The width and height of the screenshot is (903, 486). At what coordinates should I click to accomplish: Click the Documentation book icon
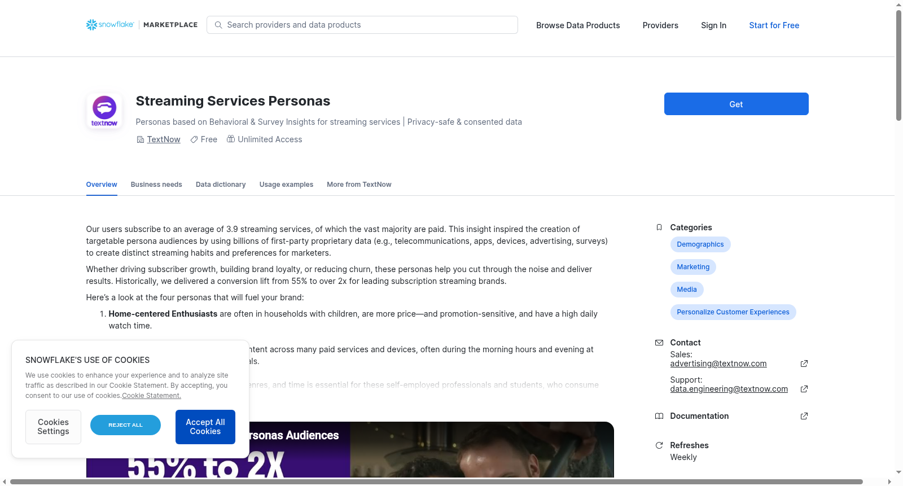[659, 416]
